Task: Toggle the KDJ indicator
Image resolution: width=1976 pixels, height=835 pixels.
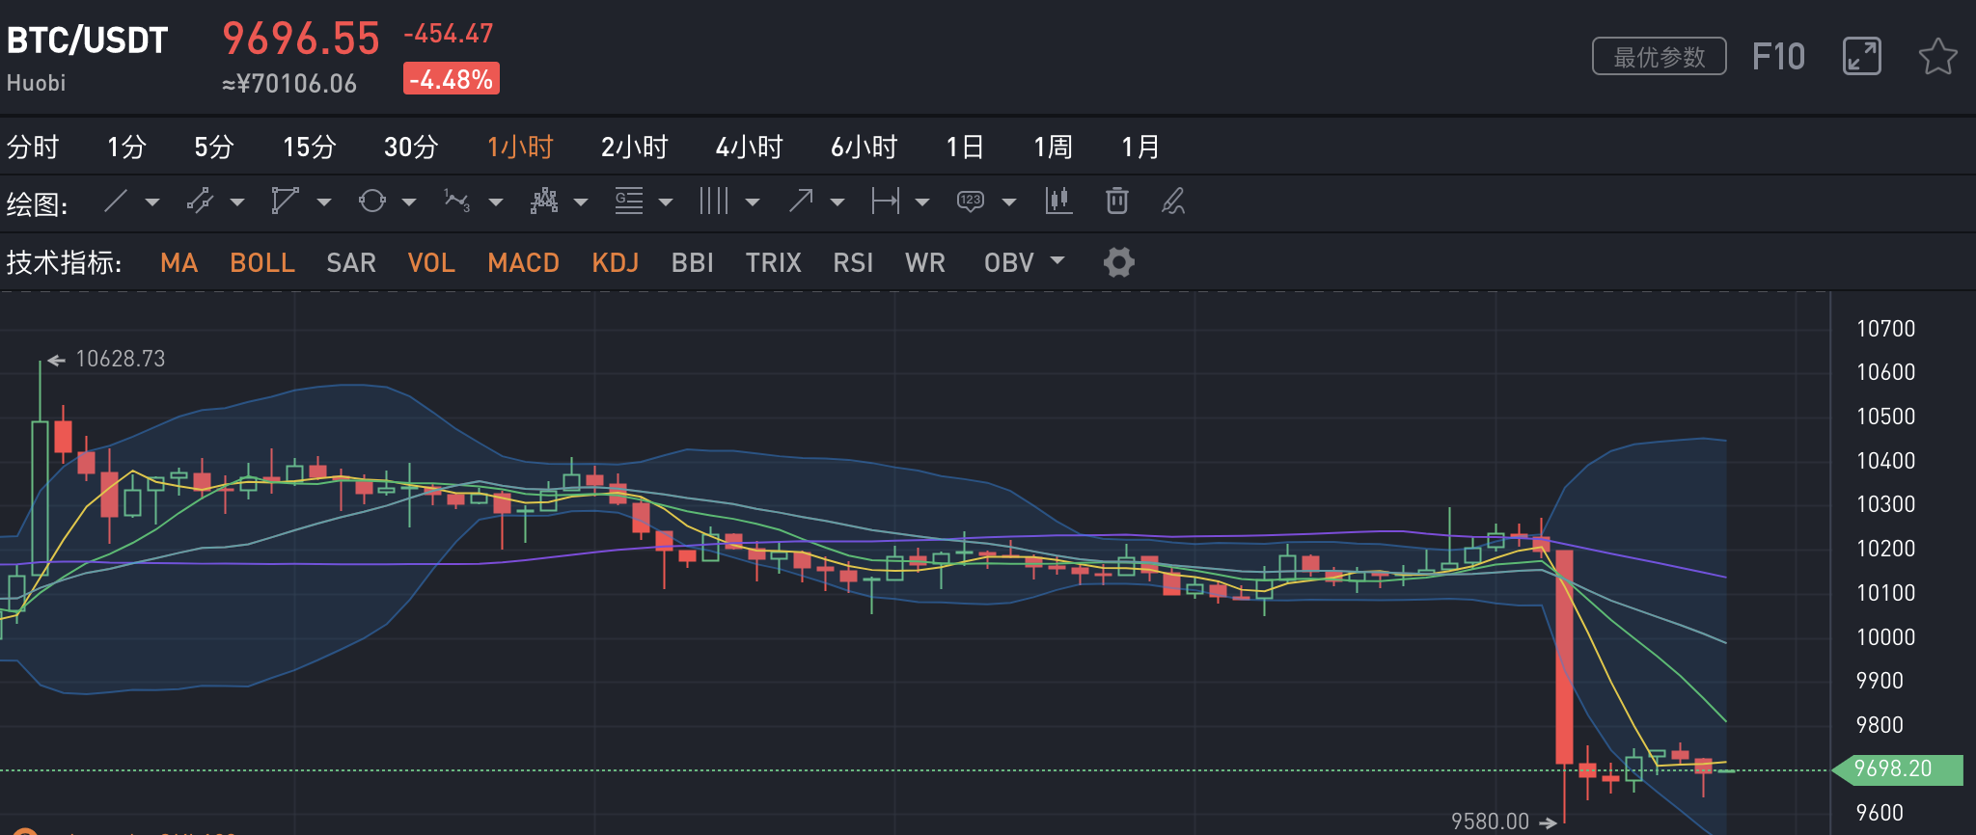Action: coord(616,262)
